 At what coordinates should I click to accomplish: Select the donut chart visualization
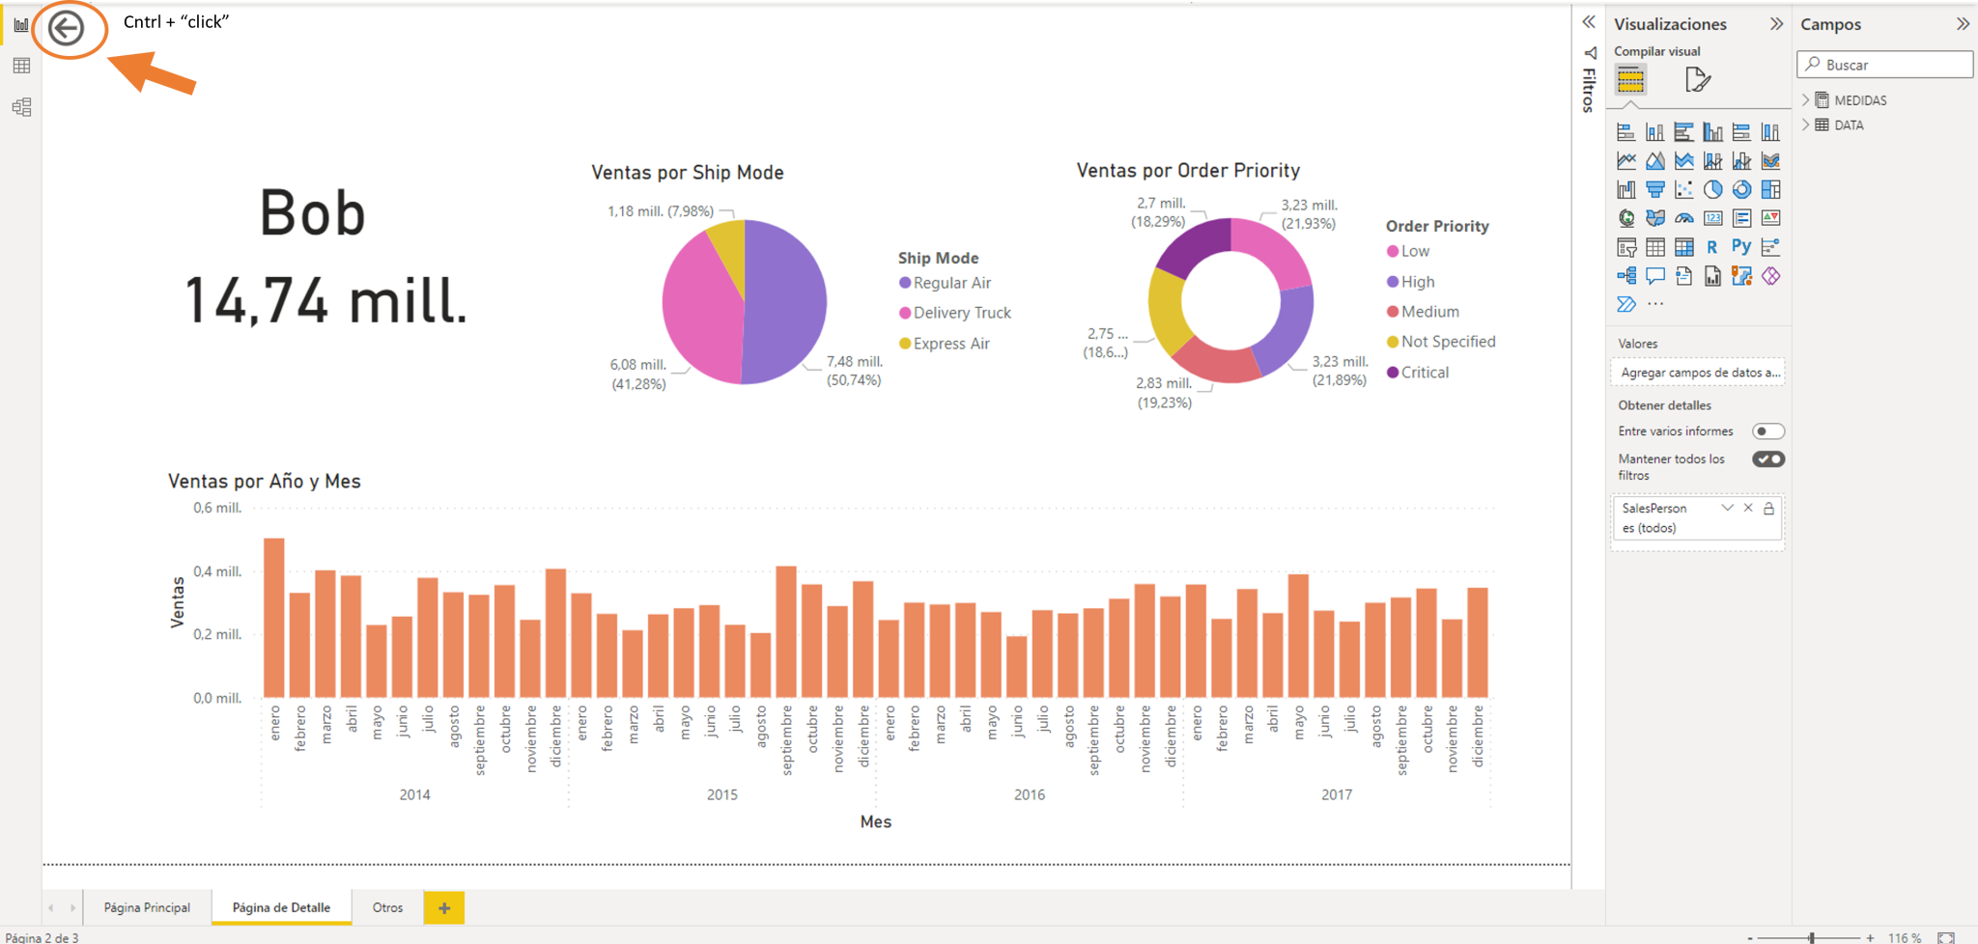[1741, 189]
